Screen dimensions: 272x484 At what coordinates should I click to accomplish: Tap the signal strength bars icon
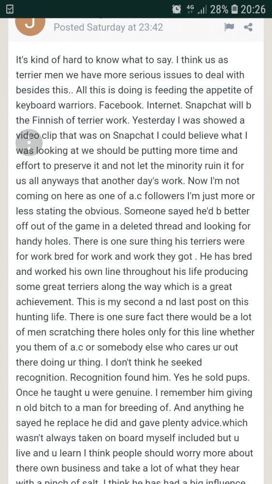[201, 10]
